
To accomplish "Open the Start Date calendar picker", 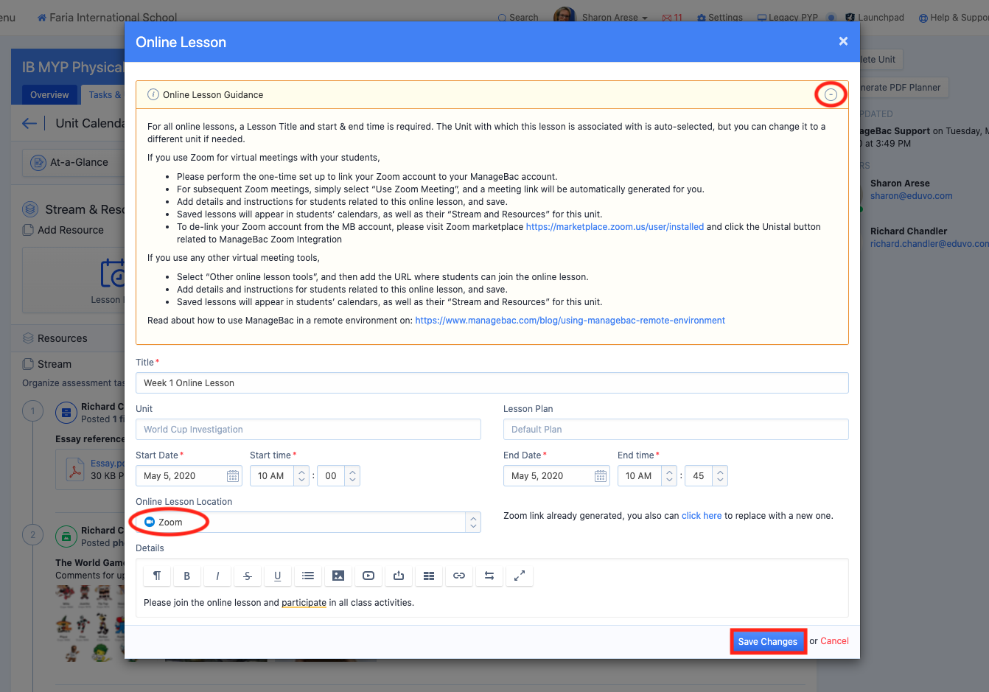I will 233,476.
